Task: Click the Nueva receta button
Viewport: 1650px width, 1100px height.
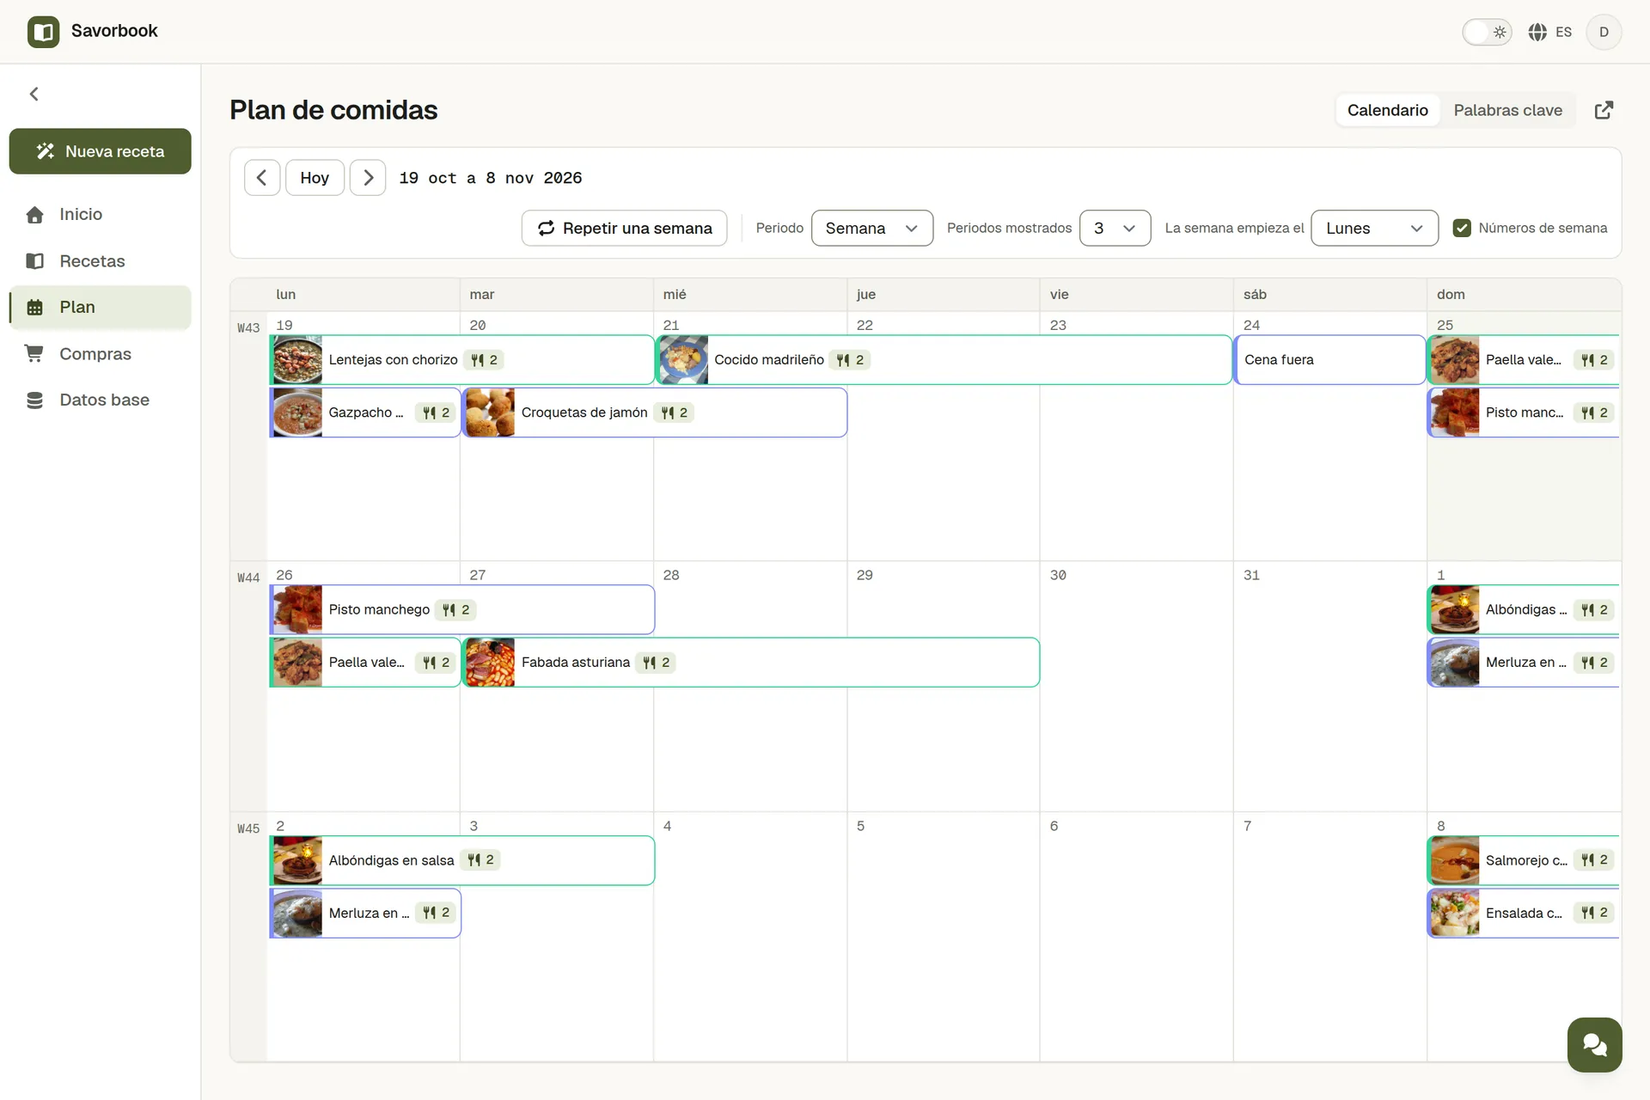Action: (100, 151)
